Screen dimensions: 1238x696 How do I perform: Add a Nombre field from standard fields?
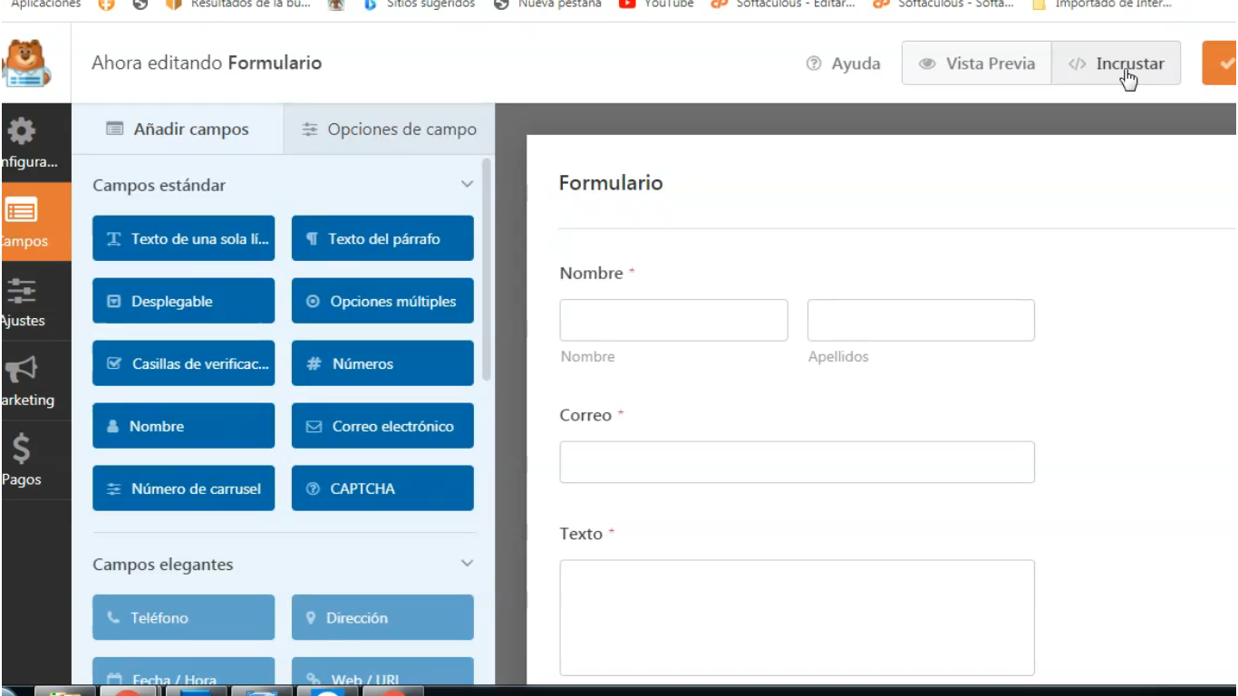(183, 426)
